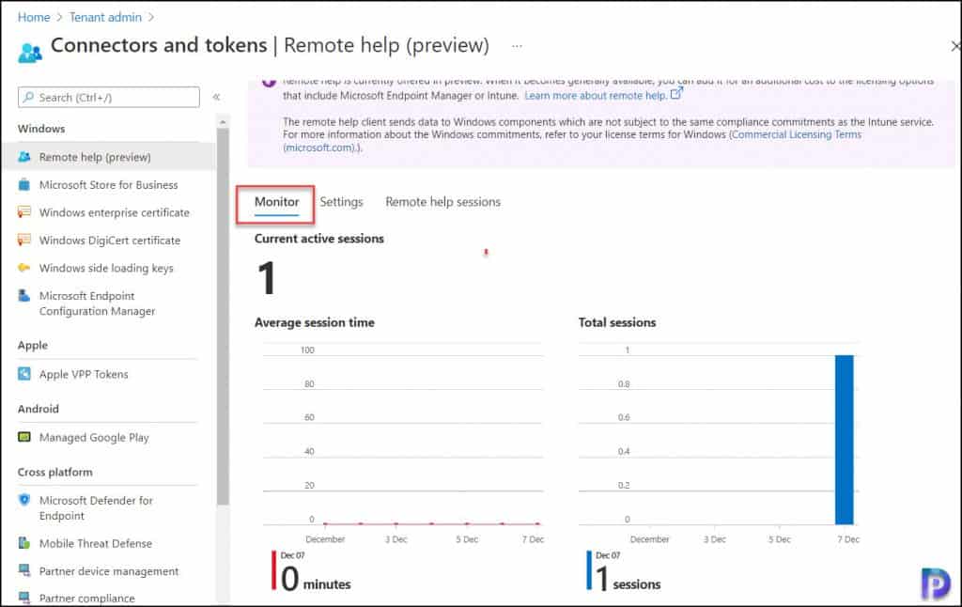Image resolution: width=962 pixels, height=607 pixels.
Task: Click the 0 minutes summary value
Action: point(316,579)
